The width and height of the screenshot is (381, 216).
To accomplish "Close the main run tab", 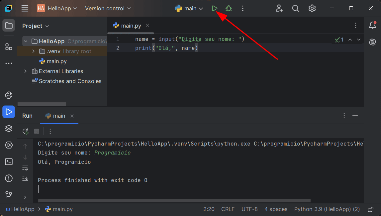I will pos(72,116).
